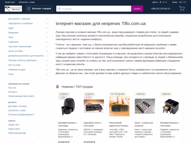
Task: Open Доставка і оплата link
Action: click(18, 106)
